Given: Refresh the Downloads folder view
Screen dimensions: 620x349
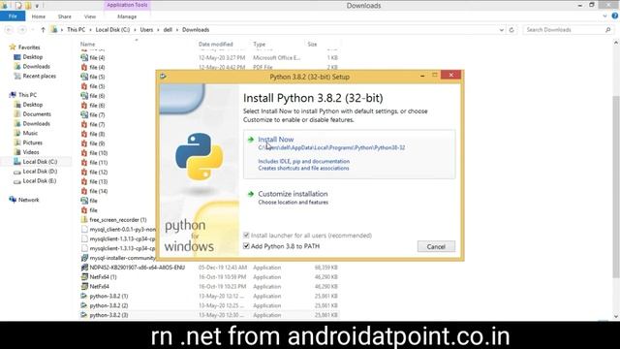Looking at the screenshot, I should (x=511, y=30).
